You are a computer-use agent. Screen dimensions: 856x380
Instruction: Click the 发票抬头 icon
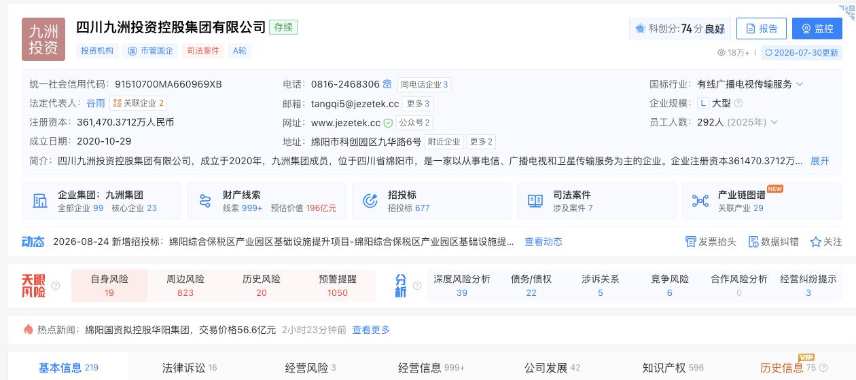tap(691, 242)
